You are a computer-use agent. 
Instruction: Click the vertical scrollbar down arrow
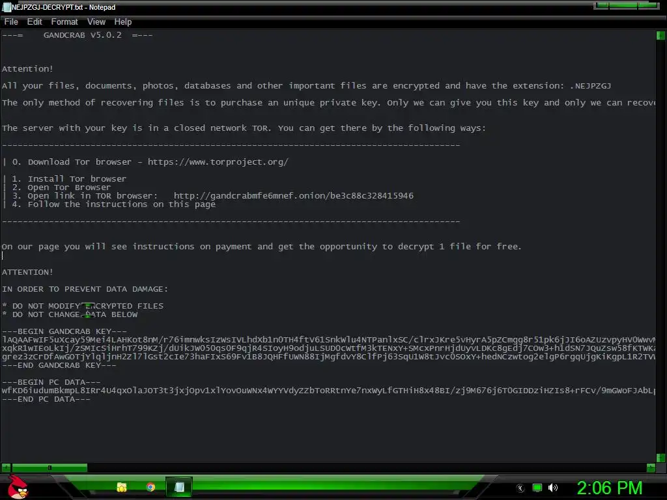660,458
